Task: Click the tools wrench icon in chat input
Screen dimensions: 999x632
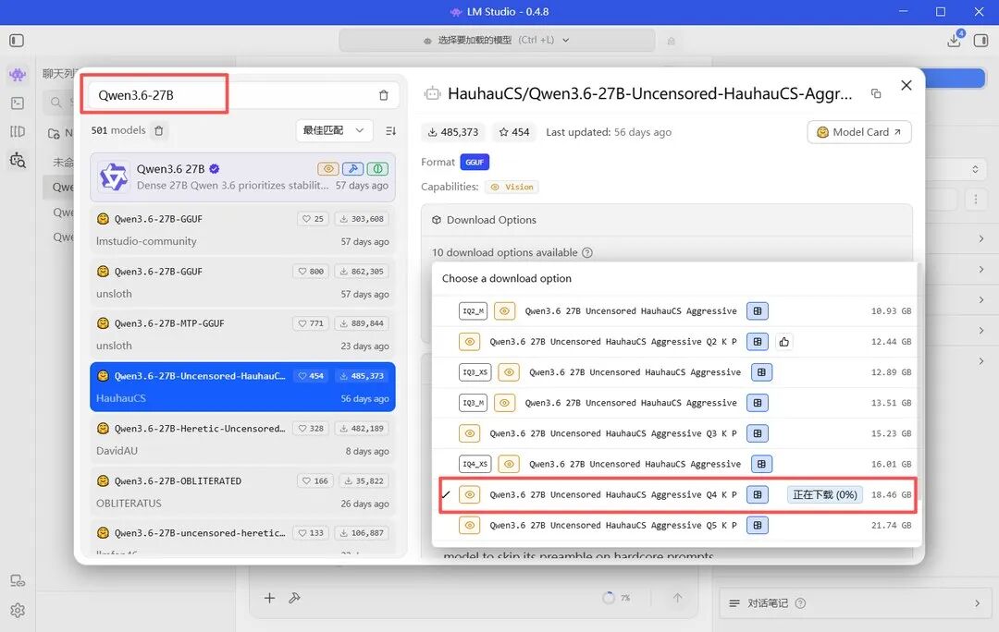Action: tap(294, 598)
